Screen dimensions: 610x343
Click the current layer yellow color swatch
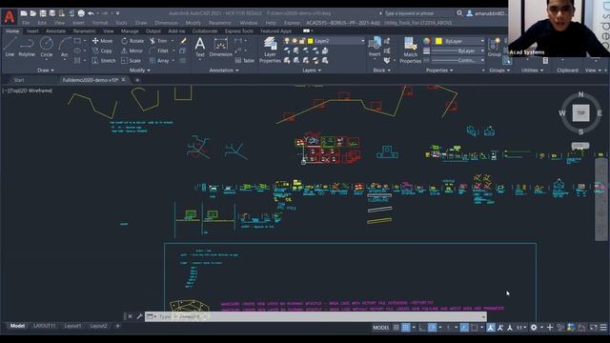pos(310,41)
